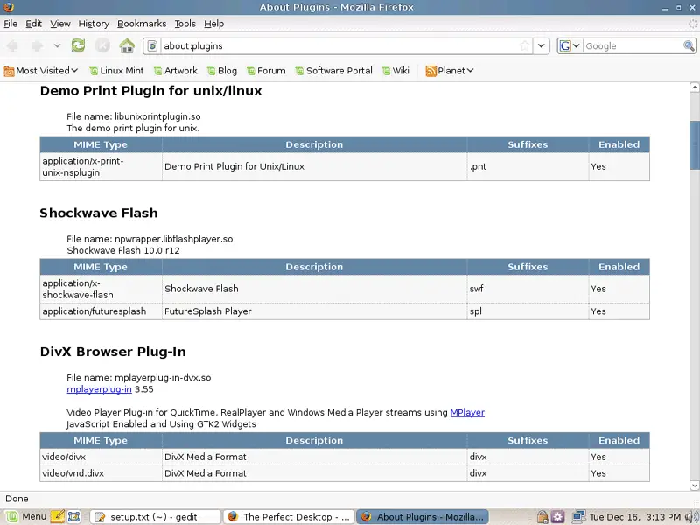
Task: Click 'Shockwave Flash 10.0 r12' version text
Action: (123, 250)
